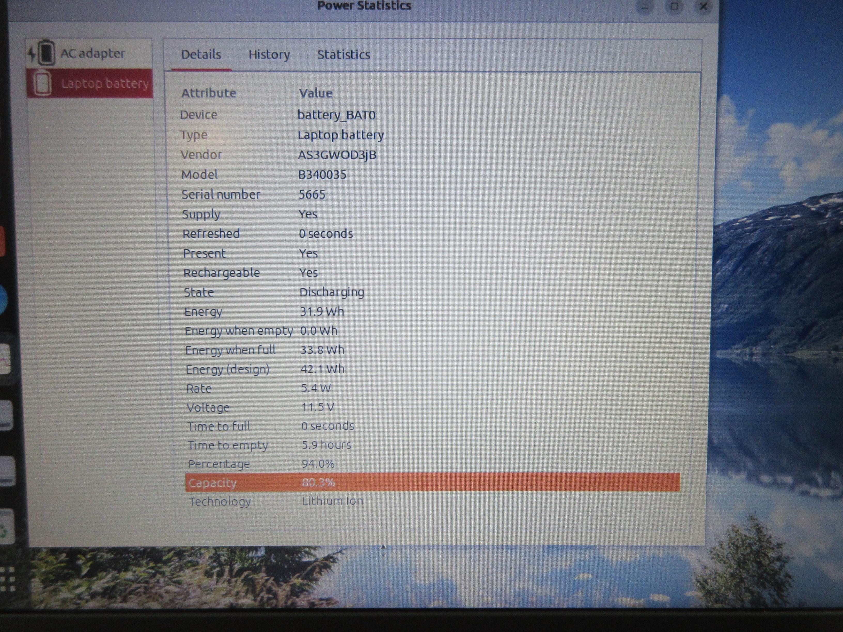Select the Energy value 31.9 Wh
Screen dimensions: 843x632
tap(322, 312)
